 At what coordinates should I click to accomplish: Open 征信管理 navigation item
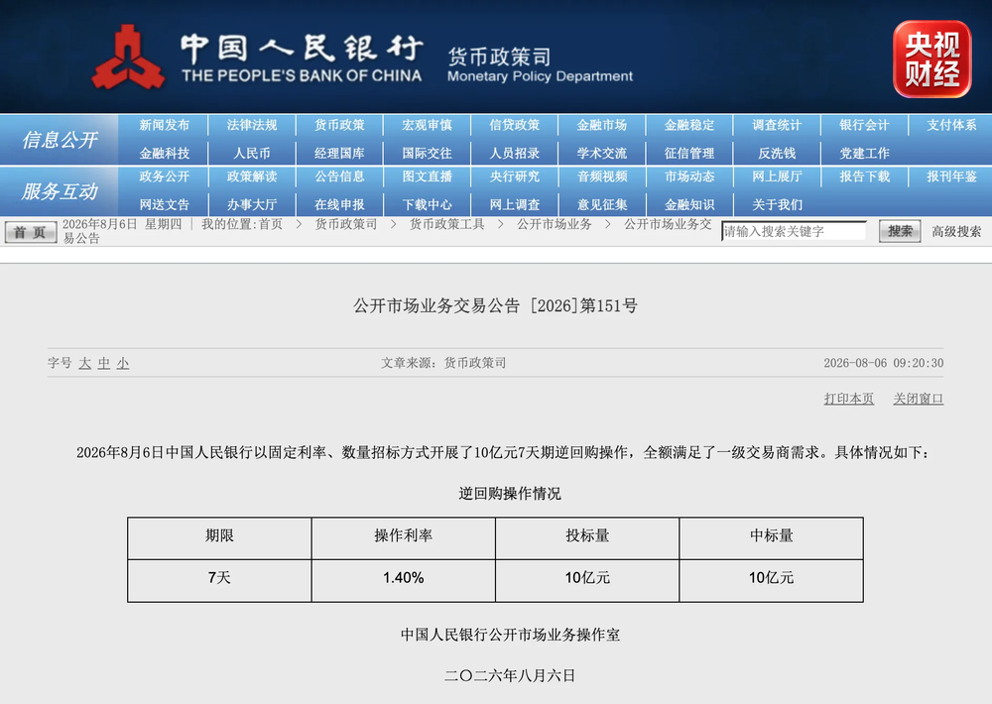(x=689, y=153)
